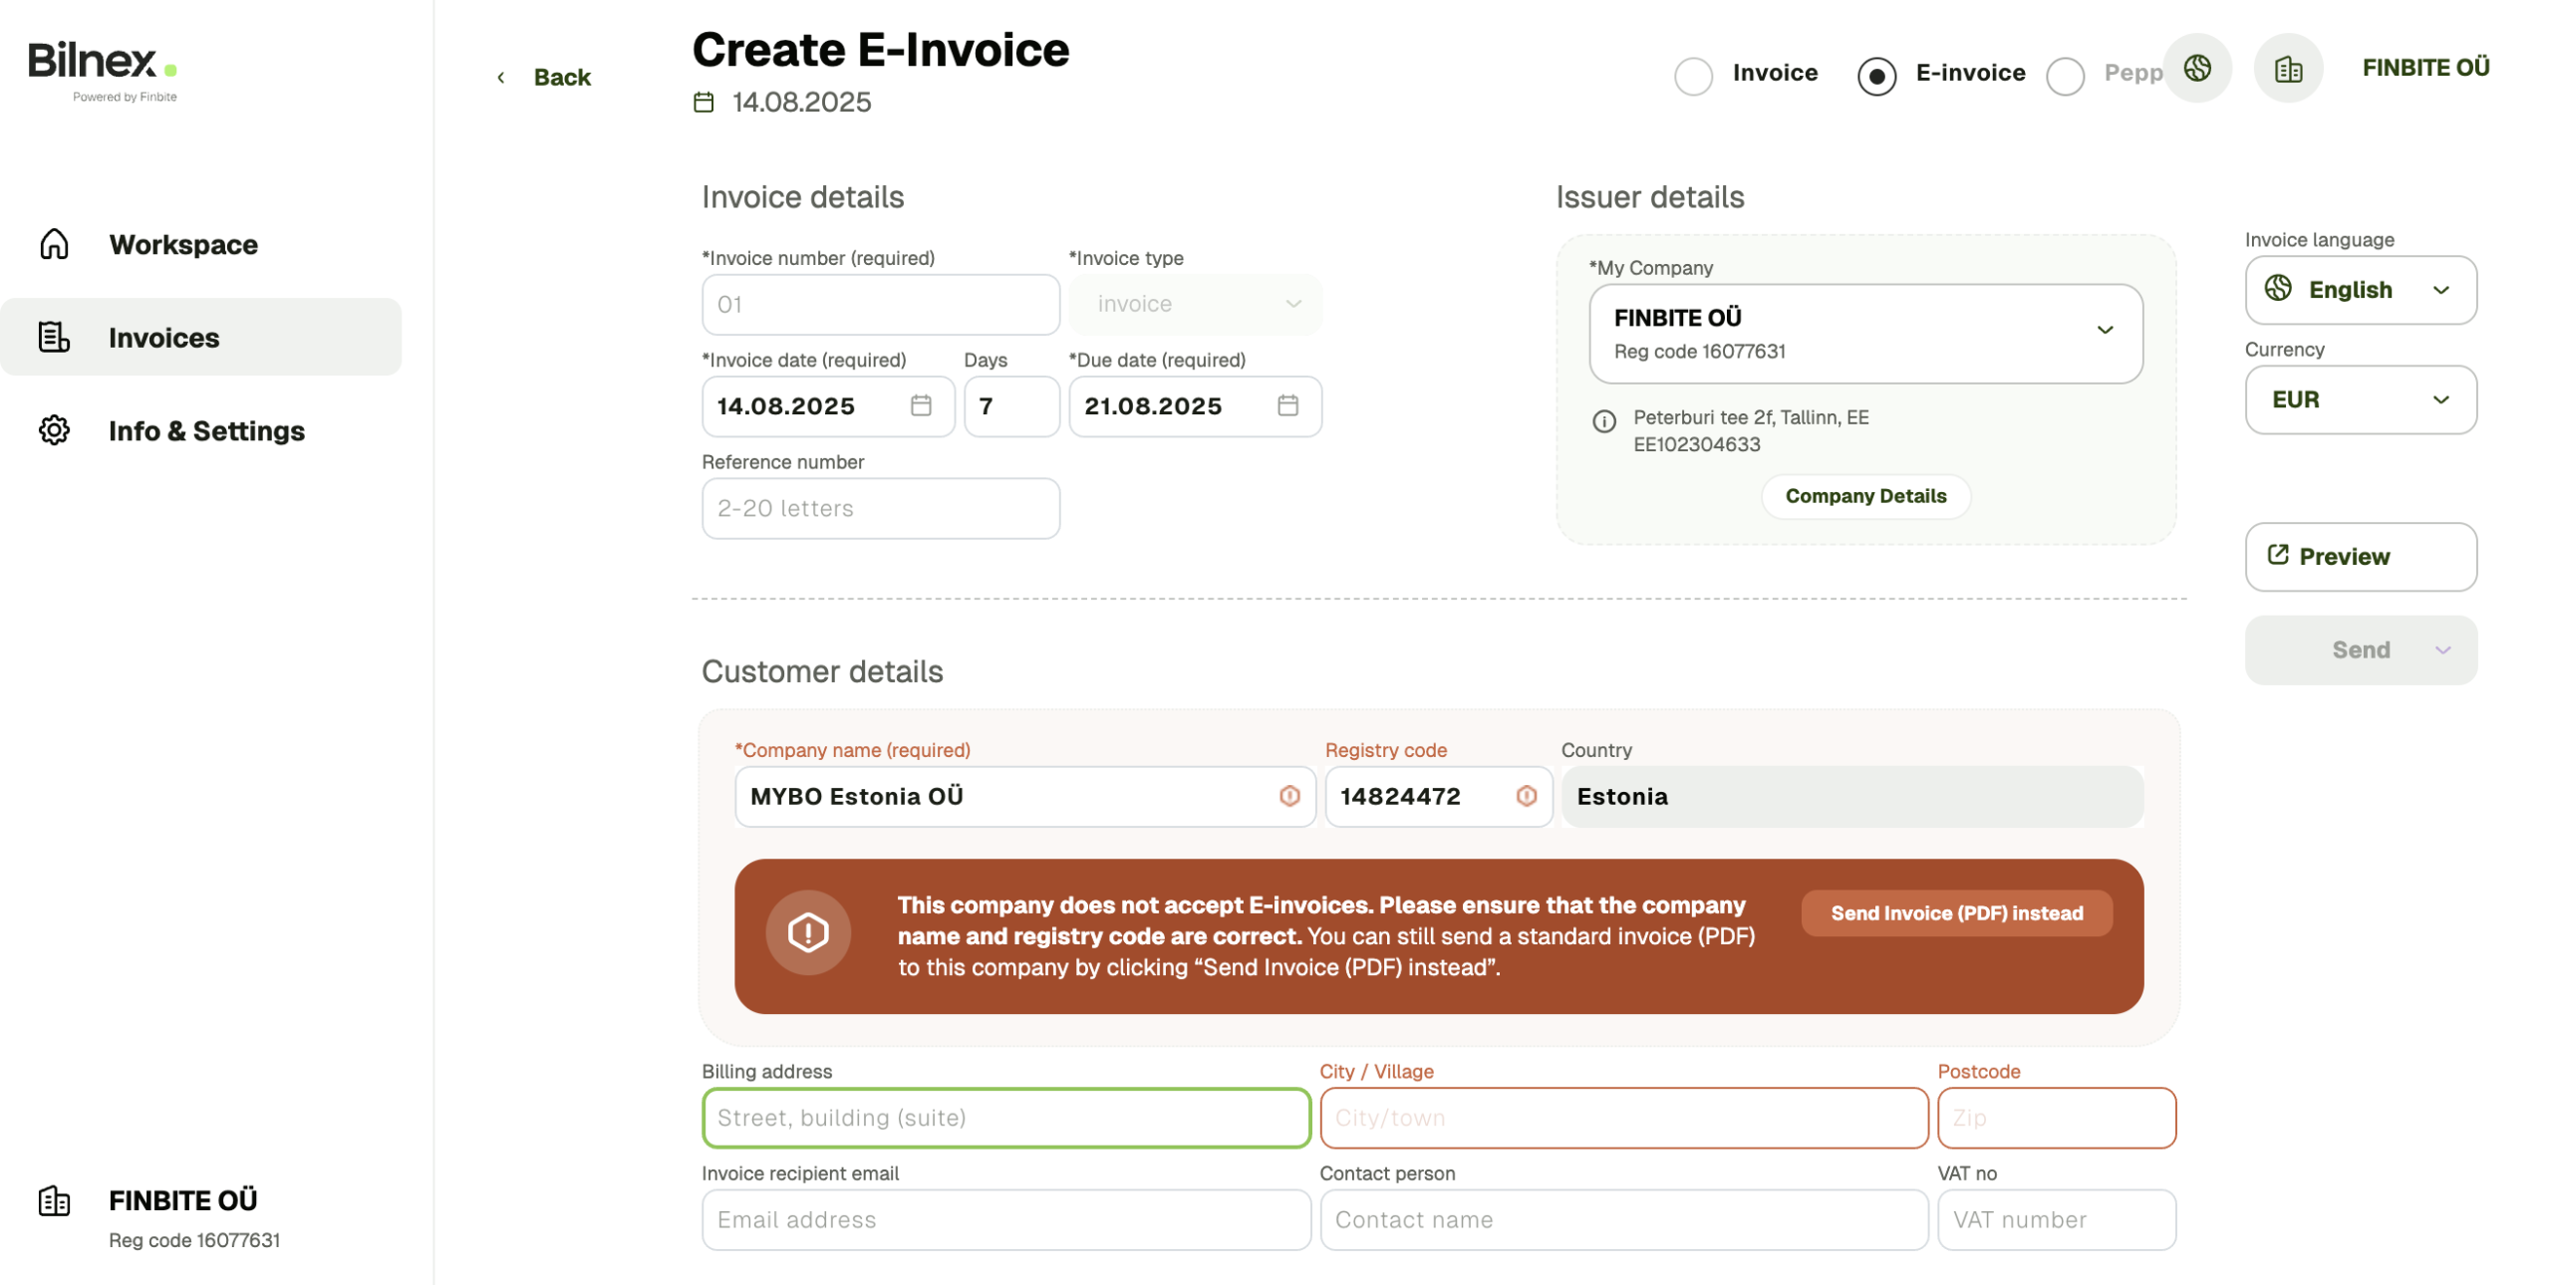Click the Contact person name field
This screenshot has width=2551, height=1285.
(x=1625, y=1221)
